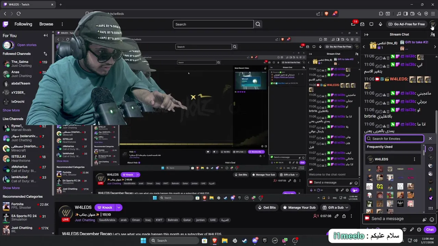The height and width of the screenshot is (246, 438).
Task: Open a new browser tab
Action: click(61, 4)
